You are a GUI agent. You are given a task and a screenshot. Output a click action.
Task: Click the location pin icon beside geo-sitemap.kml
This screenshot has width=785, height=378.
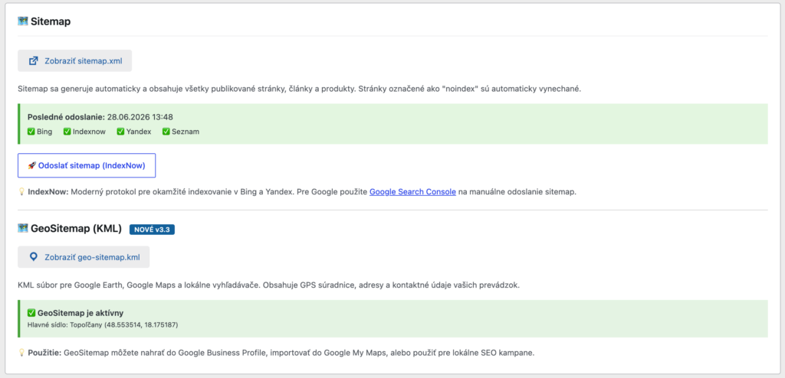click(x=34, y=257)
